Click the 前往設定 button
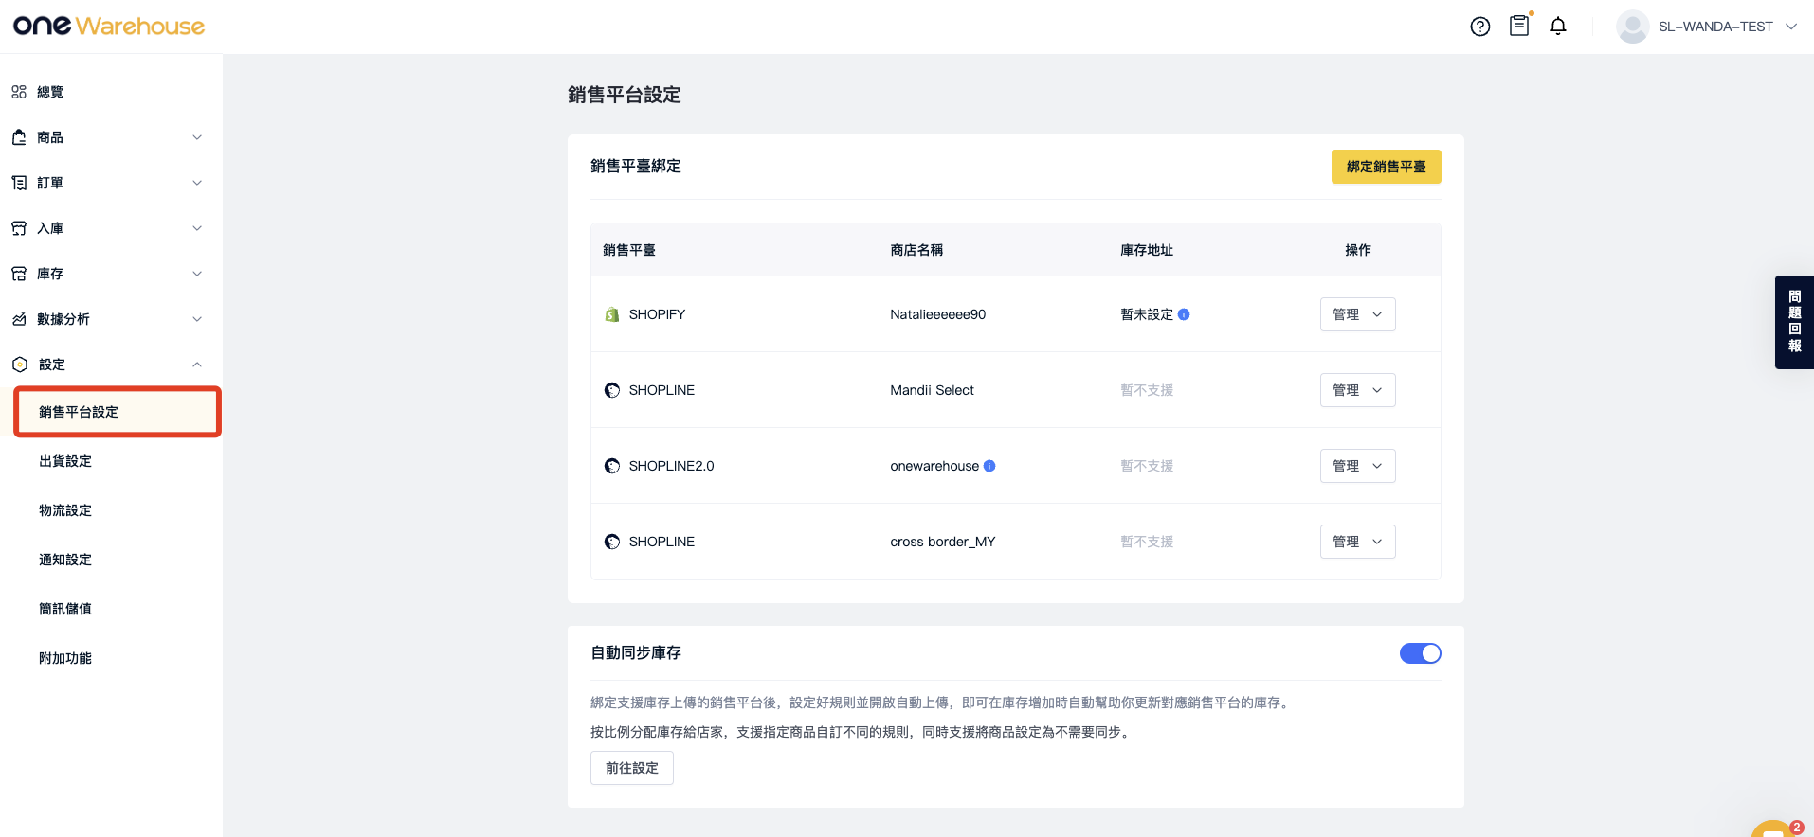 coord(632,768)
